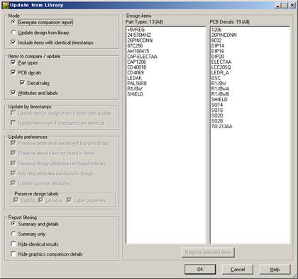Click the Cancel button

[x=238, y=269]
